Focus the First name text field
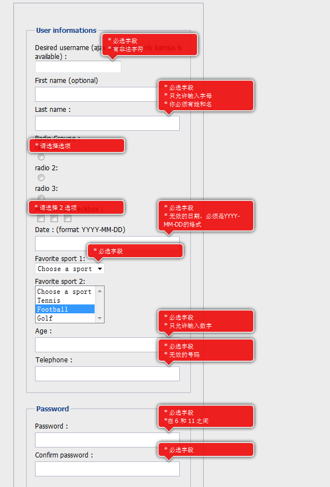 click(x=107, y=94)
